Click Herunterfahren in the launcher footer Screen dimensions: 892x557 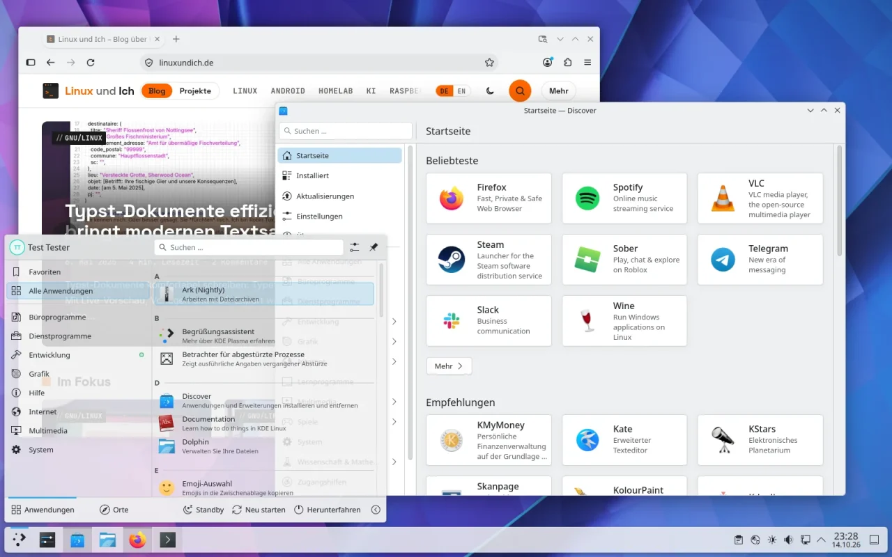pyautogui.click(x=327, y=510)
